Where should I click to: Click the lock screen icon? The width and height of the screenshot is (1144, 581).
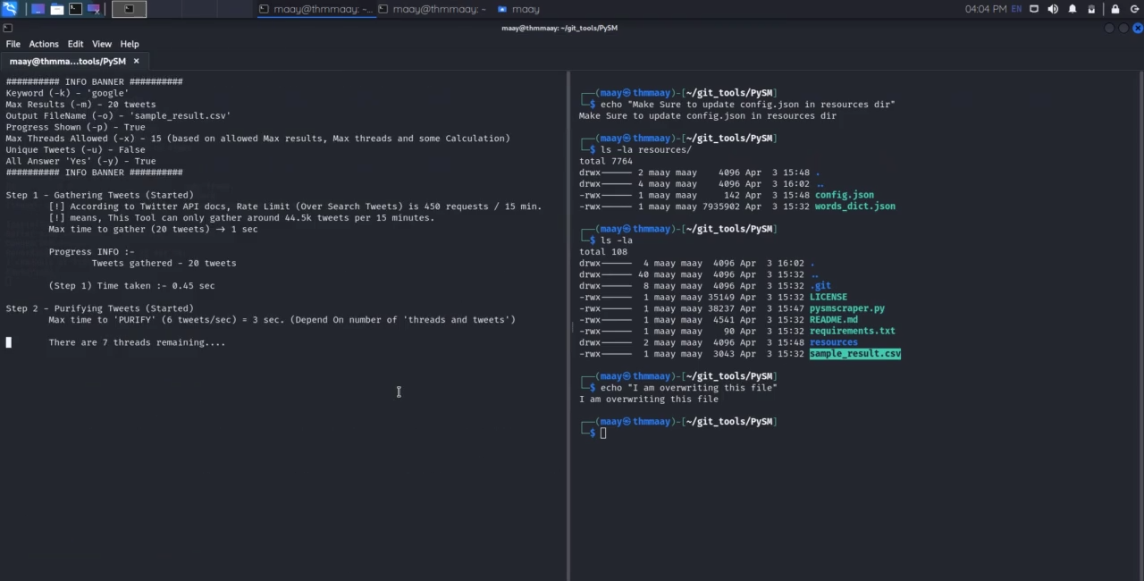pos(1115,9)
